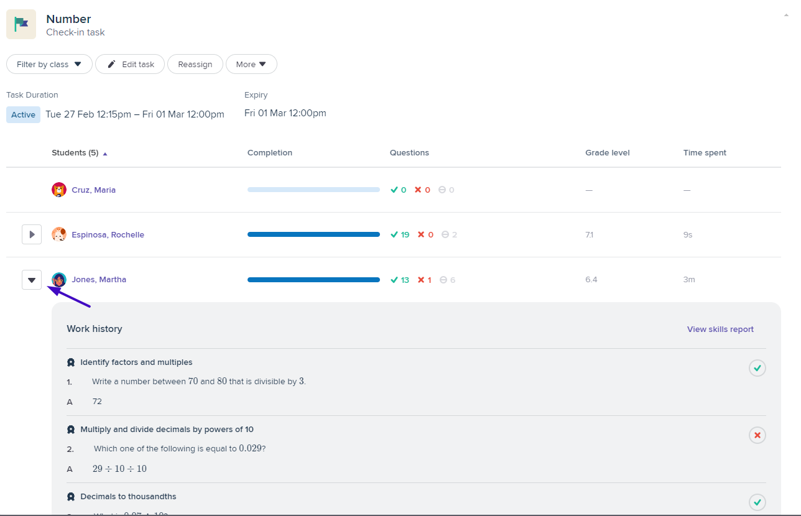Screen dimensions: 801x516
Task: Click the scroll-up arrow at top right
Action: [786, 14]
